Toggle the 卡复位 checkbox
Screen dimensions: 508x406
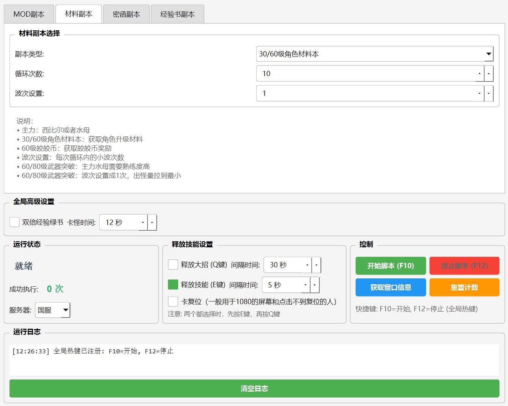(x=173, y=301)
